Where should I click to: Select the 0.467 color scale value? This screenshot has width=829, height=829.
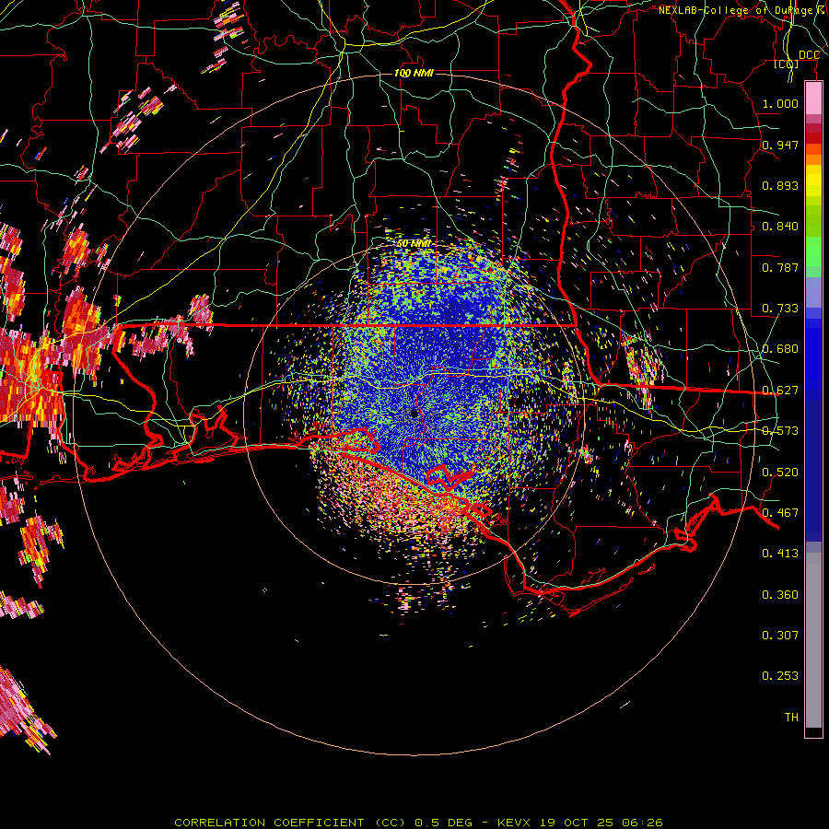(780, 513)
